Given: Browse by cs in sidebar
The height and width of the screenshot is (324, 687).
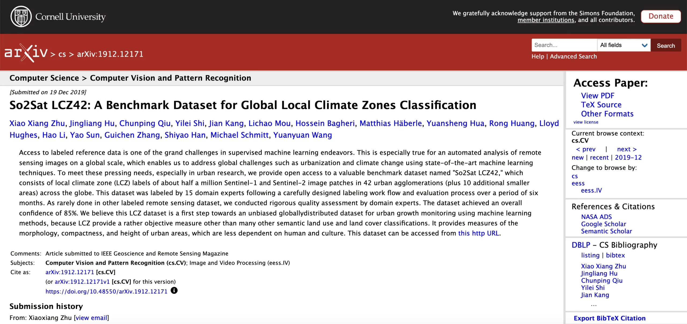Looking at the screenshot, I should (x=575, y=176).
